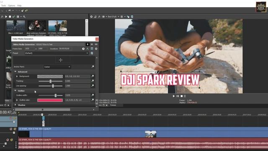Toggle animate icon for Tracking
The width and height of the screenshot is (268, 151).
click(x=93, y=81)
